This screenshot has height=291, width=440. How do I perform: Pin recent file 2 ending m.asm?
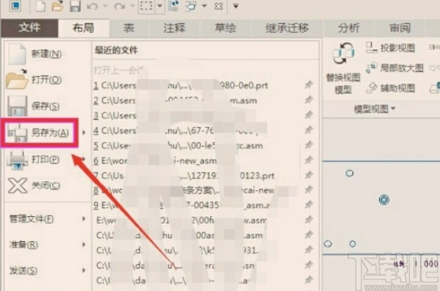click(x=309, y=99)
